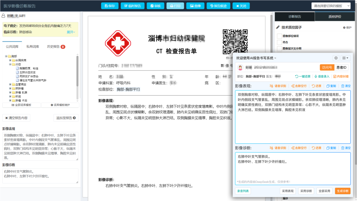Enable the 图像层次欠分明 checkbox

(279, 49)
